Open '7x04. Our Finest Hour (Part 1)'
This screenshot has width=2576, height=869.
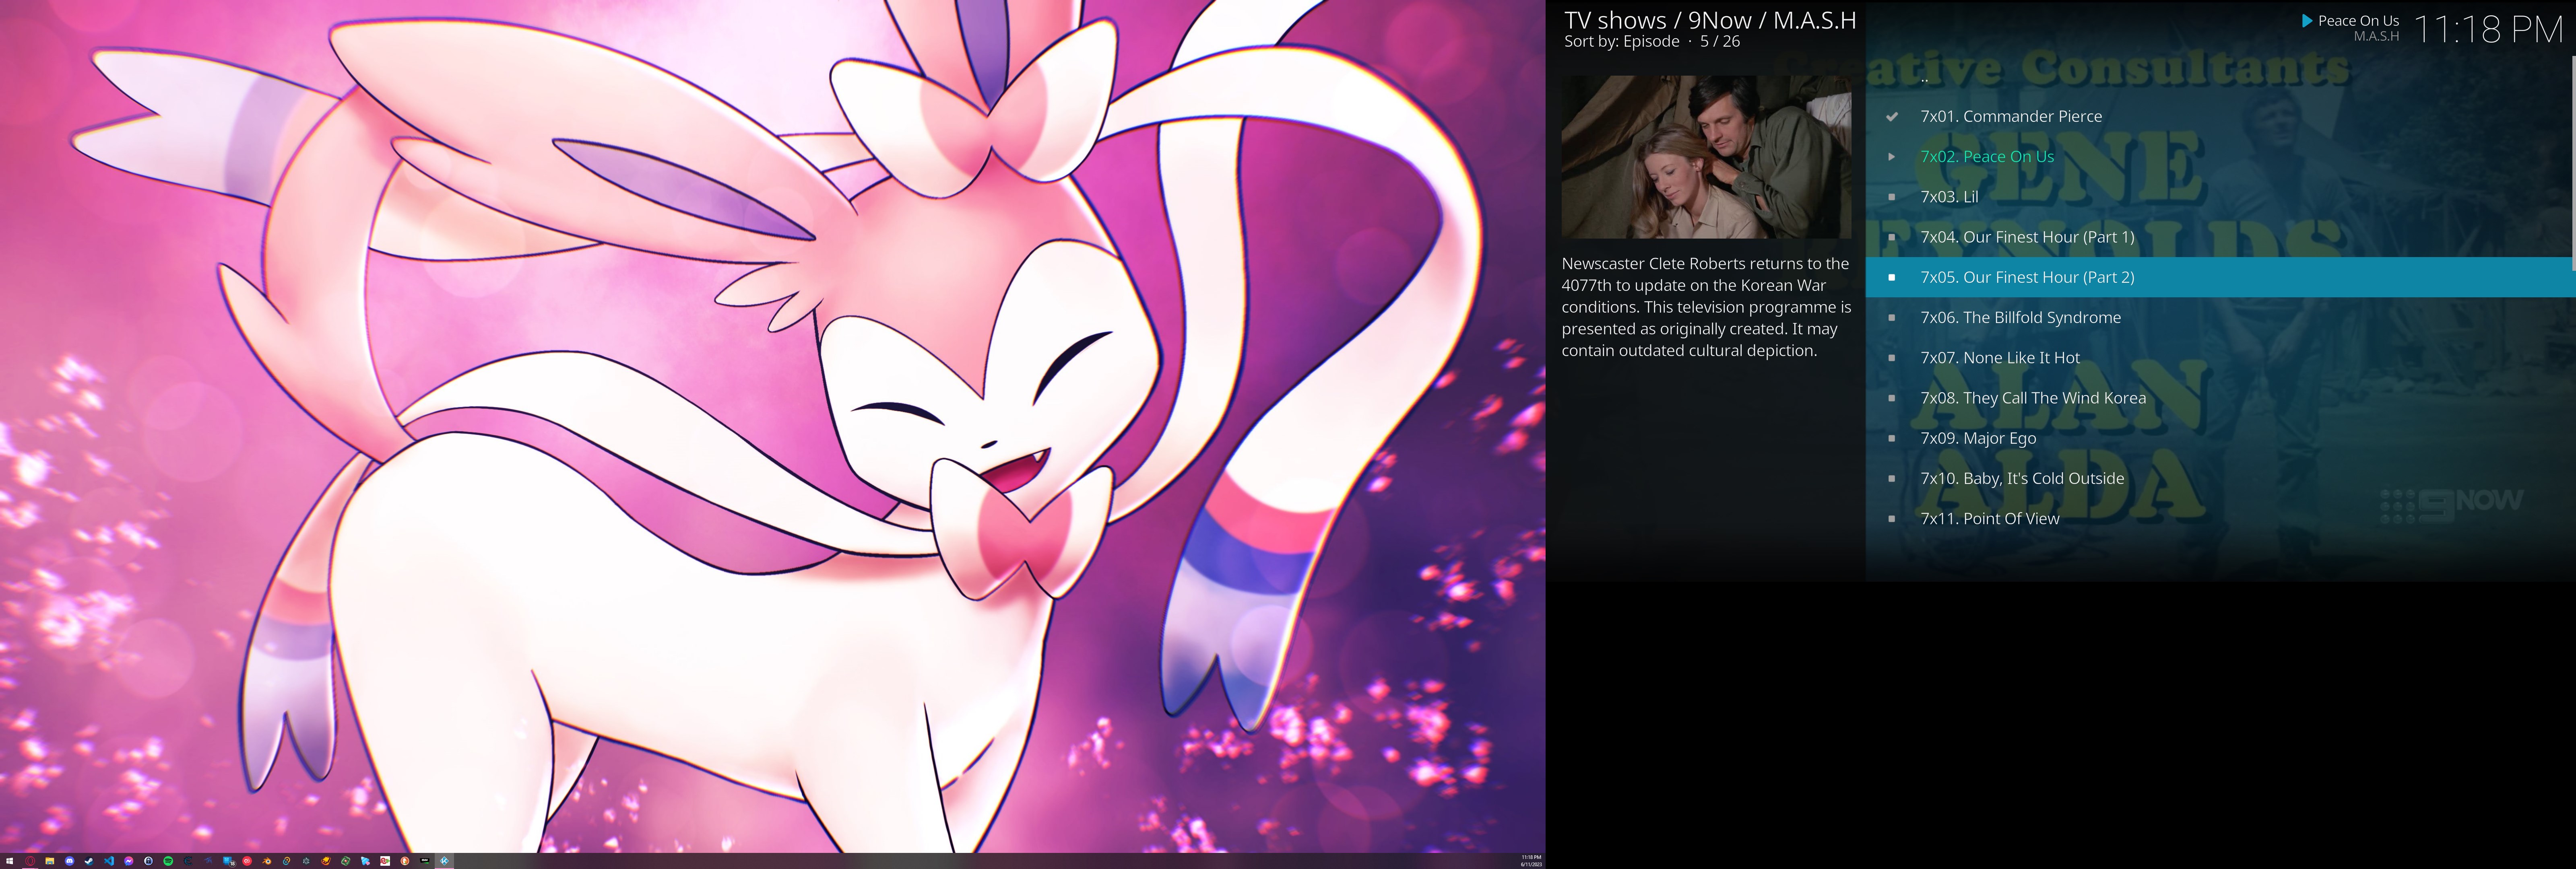(2220, 237)
